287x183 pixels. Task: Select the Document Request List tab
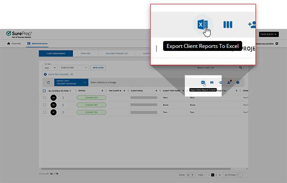117,54
